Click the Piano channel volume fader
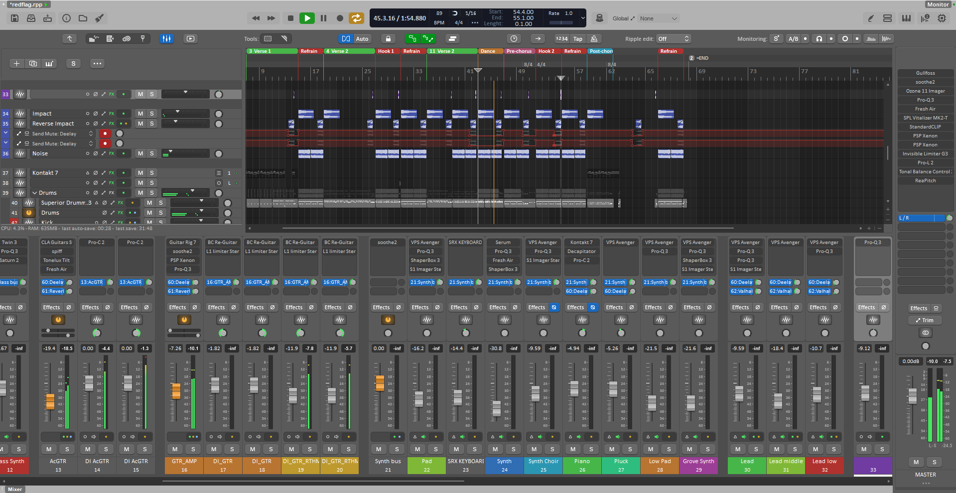This screenshot has height=493, width=956. click(574, 388)
